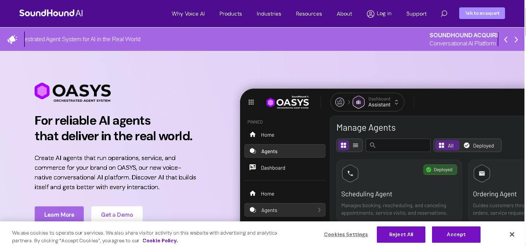The height and width of the screenshot is (247, 526).
Task: Click the Log in link
Action: pyautogui.click(x=384, y=13)
